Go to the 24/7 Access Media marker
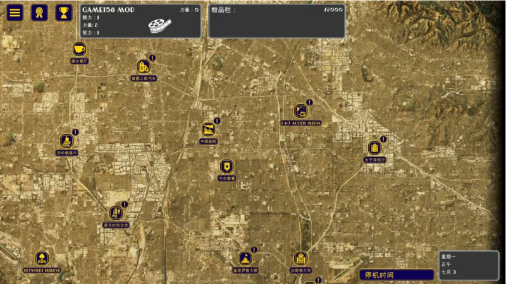This screenshot has width=506, height=284. tap(300, 111)
